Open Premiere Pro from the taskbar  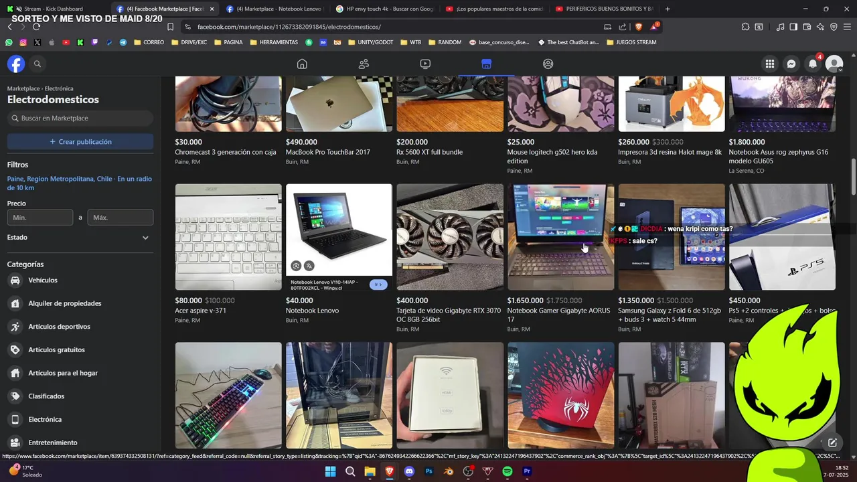(527, 471)
